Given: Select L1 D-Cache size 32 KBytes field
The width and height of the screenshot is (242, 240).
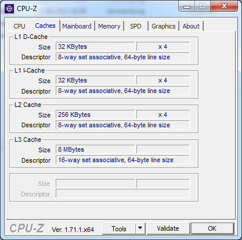Looking at the screenshot, I should [x=95, y=46].
